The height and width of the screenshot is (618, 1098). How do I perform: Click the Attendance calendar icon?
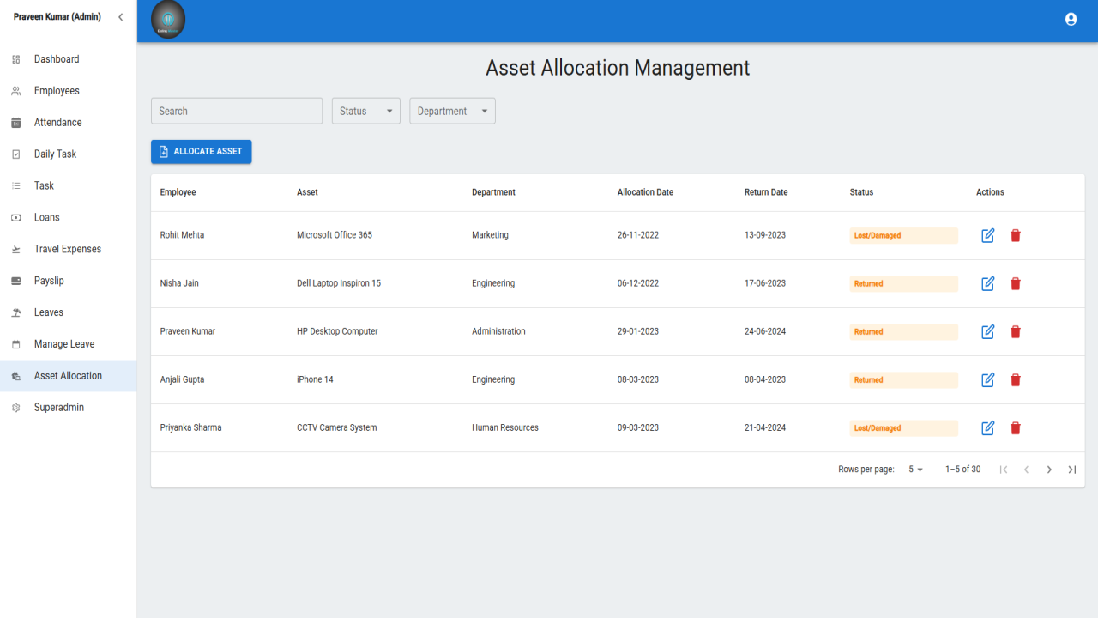pos(15,123)
